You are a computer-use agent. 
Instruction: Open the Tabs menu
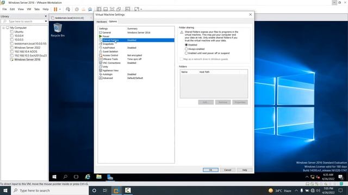pyautogui.click(x=37, y=9)
